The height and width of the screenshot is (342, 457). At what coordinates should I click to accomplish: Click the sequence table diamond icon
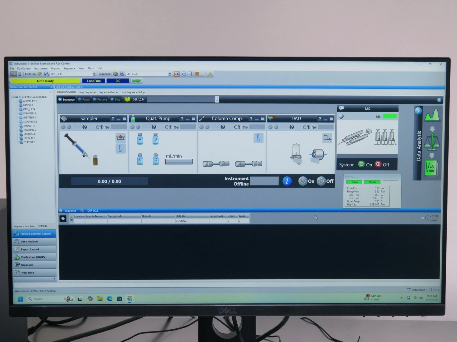(x=63, y=219)
